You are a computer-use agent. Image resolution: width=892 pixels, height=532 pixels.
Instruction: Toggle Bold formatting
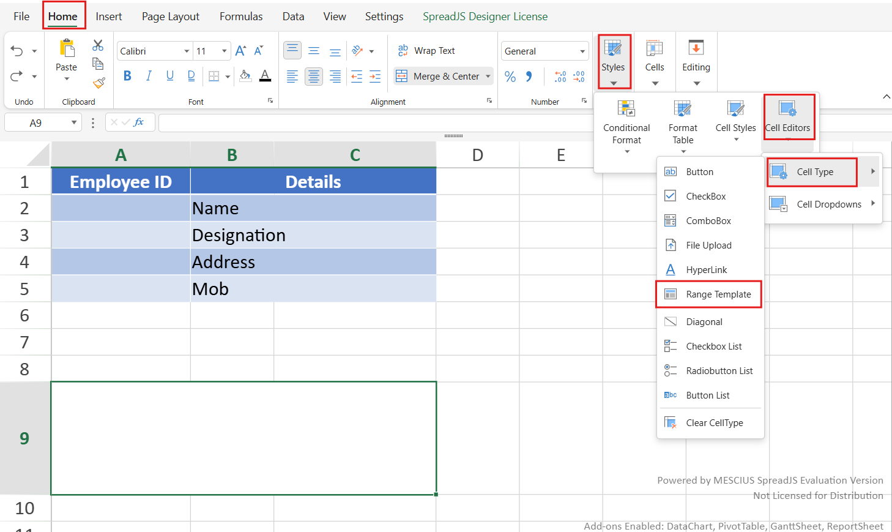click(127, 76)
